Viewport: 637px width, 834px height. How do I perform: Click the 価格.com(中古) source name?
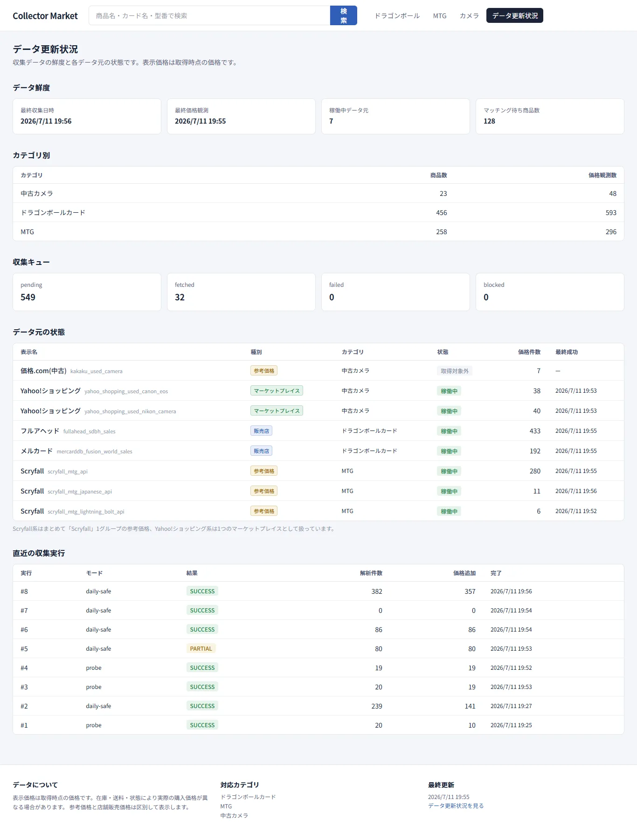pyautogui.click(x=43, y=371)
